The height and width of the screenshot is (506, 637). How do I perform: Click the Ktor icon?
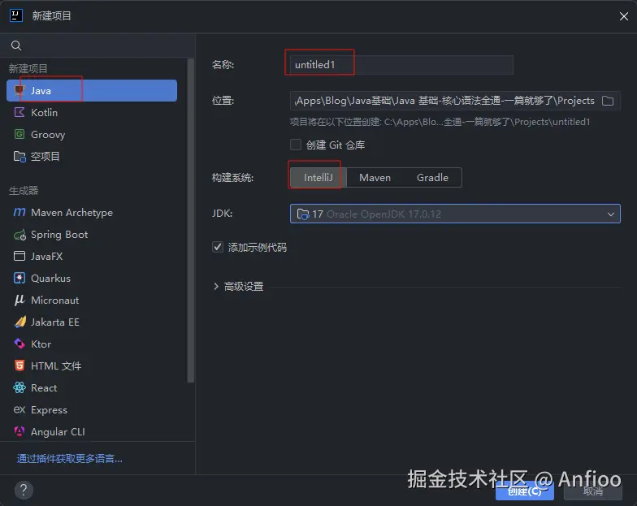click(19, 344)
